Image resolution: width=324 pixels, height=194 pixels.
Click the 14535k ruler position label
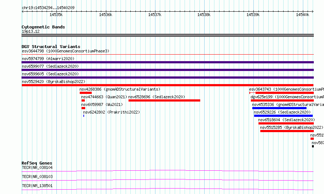(x=56, y=15)
